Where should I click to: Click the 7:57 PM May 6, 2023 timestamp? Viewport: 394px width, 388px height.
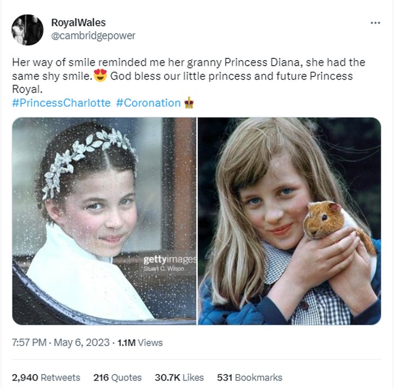click(60, 343)
